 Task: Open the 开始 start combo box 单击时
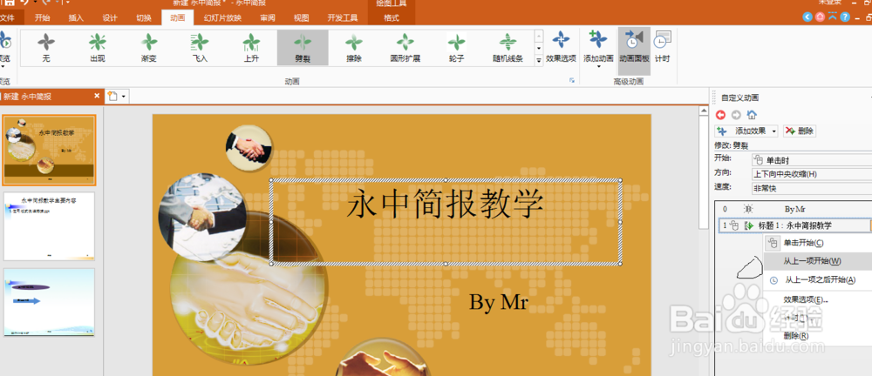[x=811, y=160]
